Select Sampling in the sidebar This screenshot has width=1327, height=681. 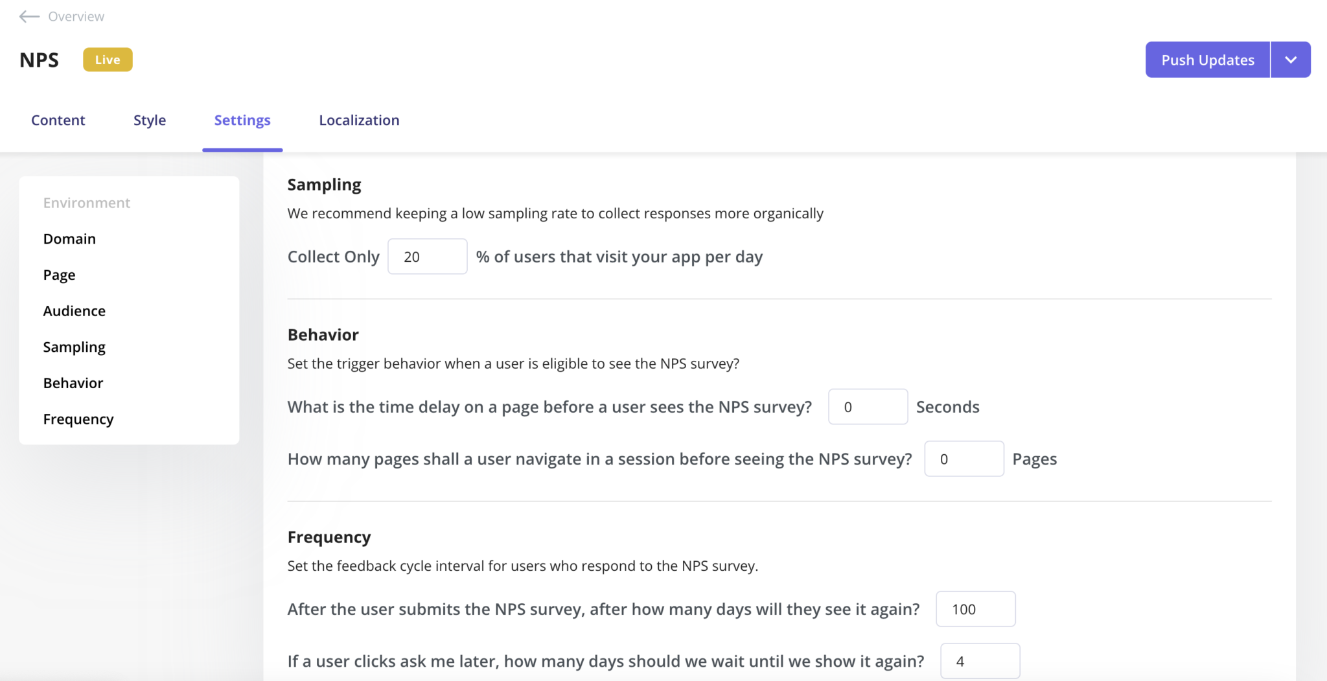[x=74, y=347]
